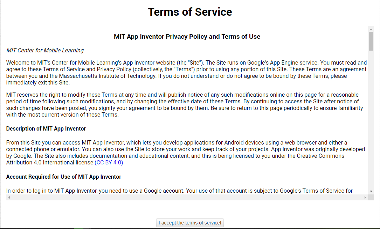Click the vertical scrollbar up arrow
This screenshot has height=229, width=380.
(371, 29)
